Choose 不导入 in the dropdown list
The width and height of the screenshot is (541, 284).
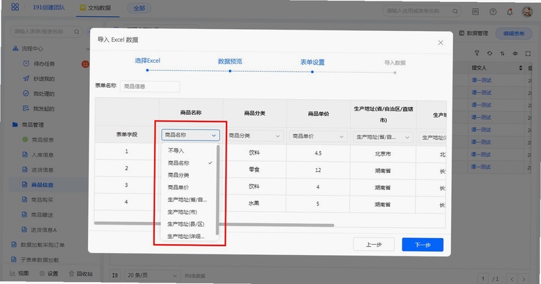click(x=191, y=151)
